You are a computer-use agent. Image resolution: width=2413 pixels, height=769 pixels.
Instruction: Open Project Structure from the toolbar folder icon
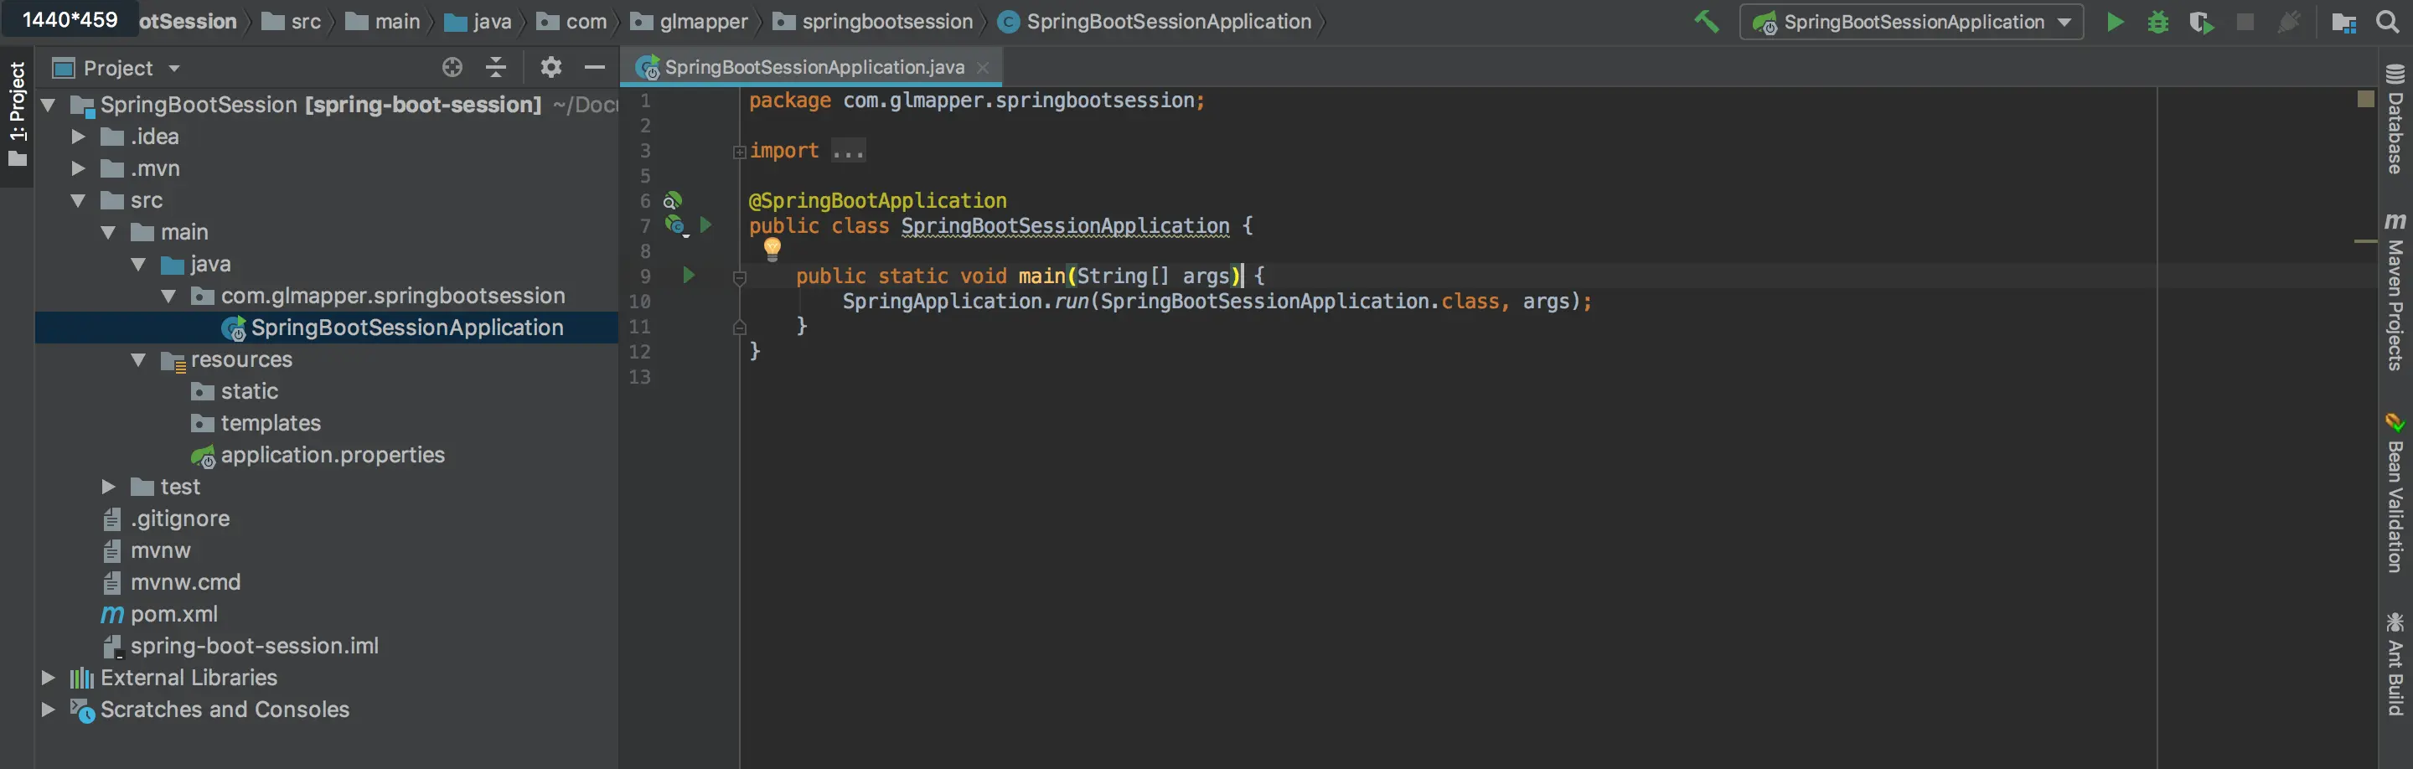pyautogui.click(x=2343, y=23)
